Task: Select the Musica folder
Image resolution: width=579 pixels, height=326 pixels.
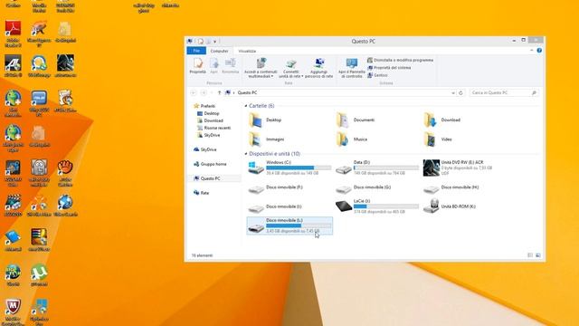Action: click(x=352, y=139)
